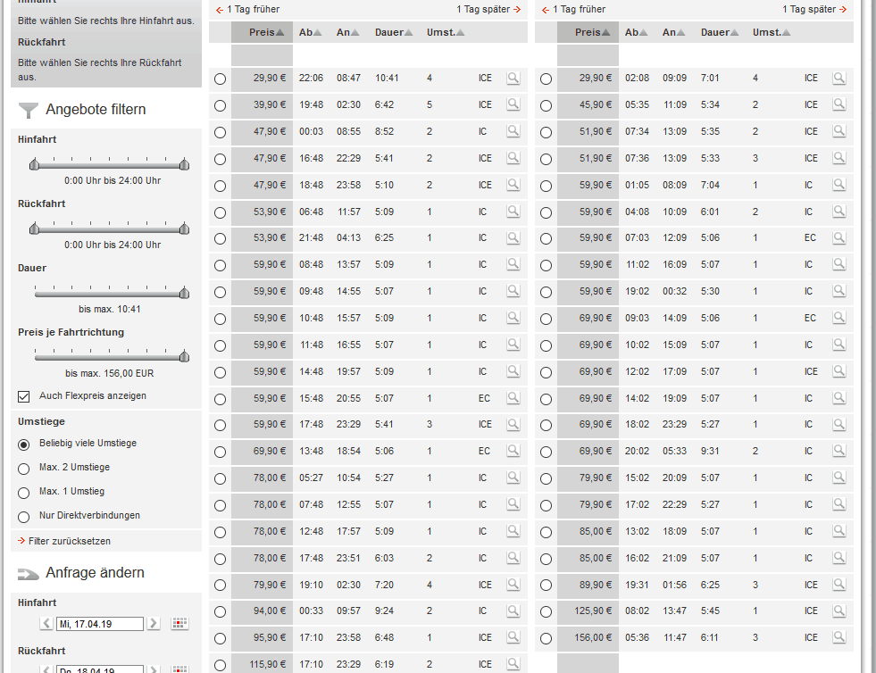Sort return list by Dauer

(720, 32)
